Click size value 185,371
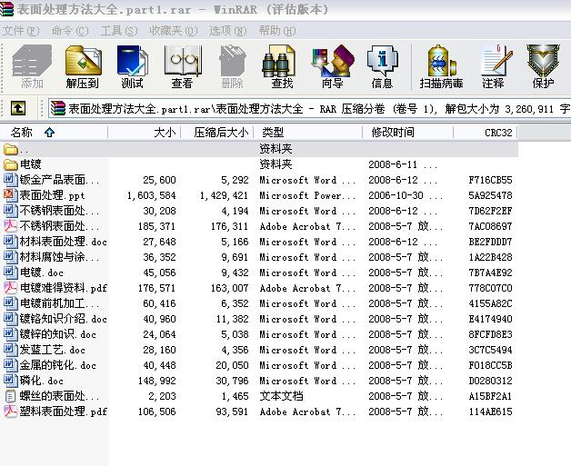The image size is (571, 466). (157, 226)
